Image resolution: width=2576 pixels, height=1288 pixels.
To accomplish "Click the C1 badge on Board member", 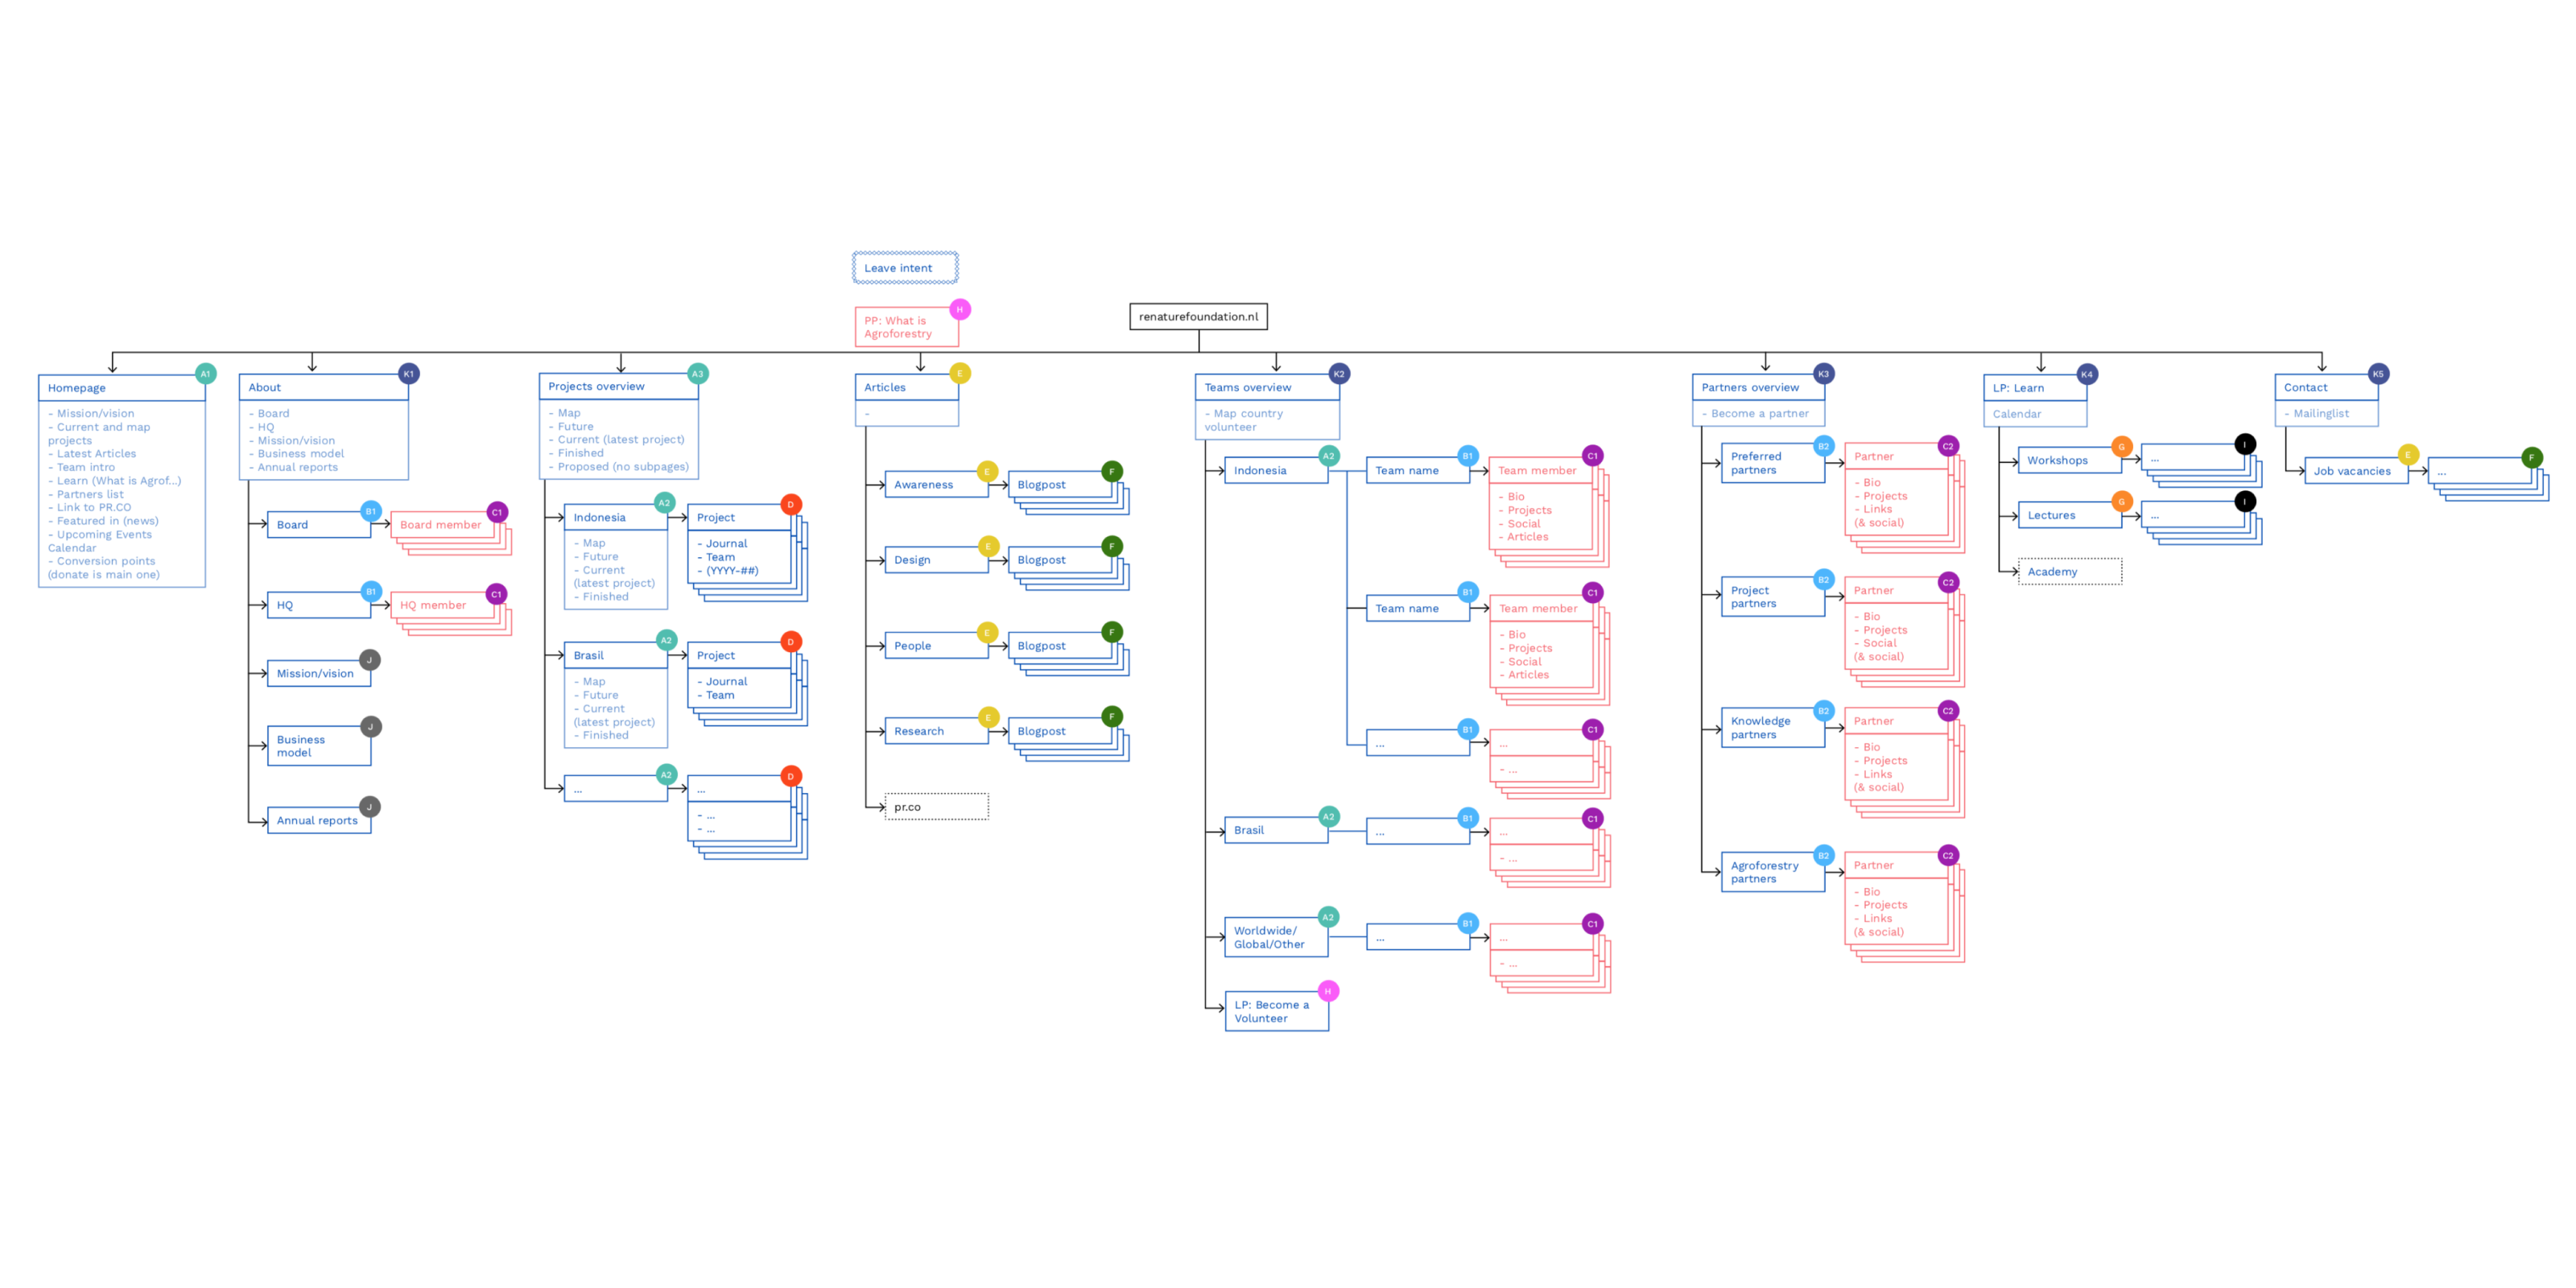I will (x=497, y=512).
